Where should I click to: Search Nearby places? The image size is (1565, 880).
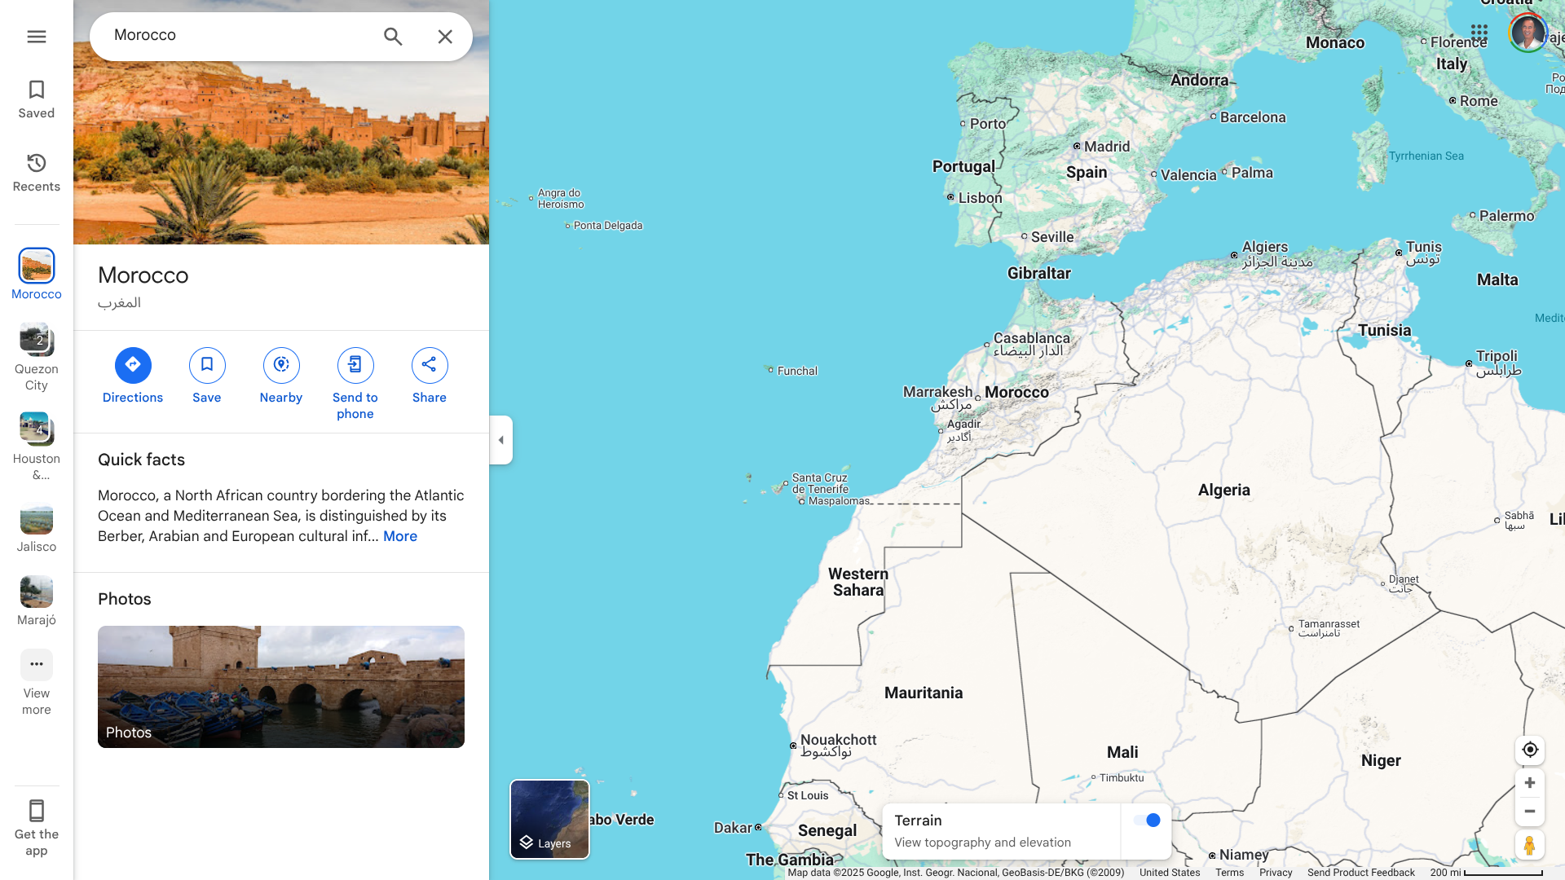(281, 376)
